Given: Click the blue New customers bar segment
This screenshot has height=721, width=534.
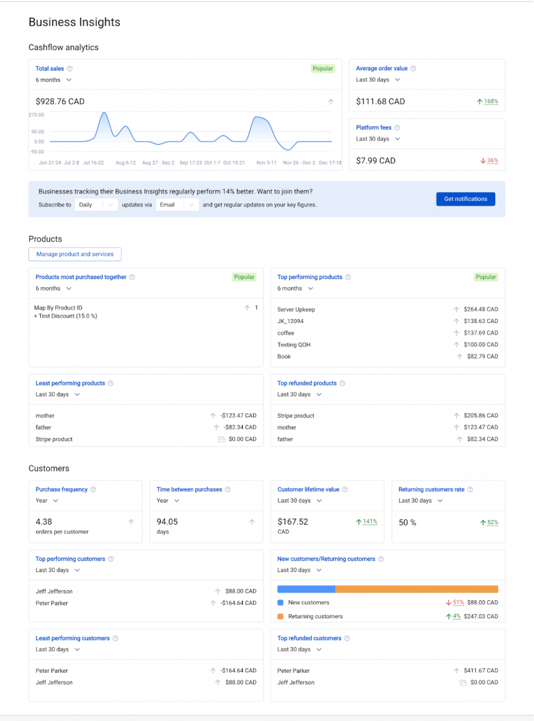Looking at the screenshot, I should pyautogui.click(x=307, y=589).
